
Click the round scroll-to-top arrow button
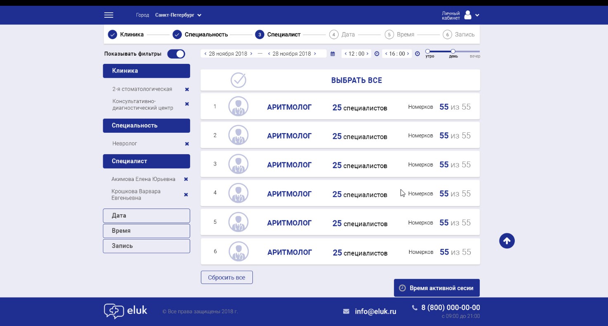507,241
